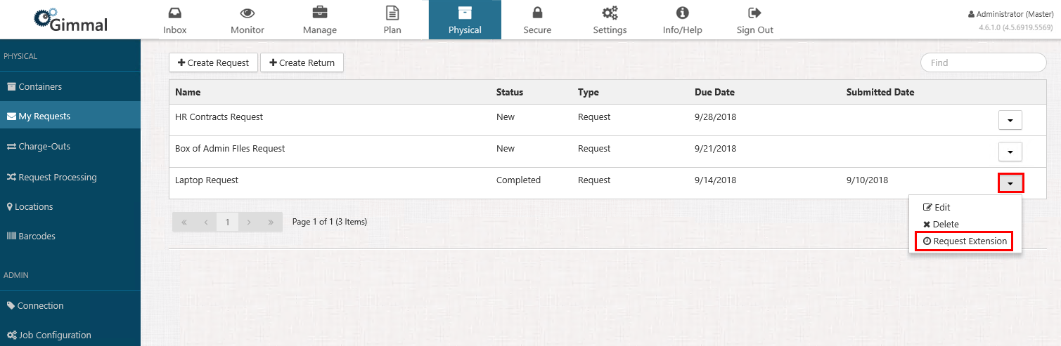Navigate to Charge-Outs in sidebar

(44, 147)
